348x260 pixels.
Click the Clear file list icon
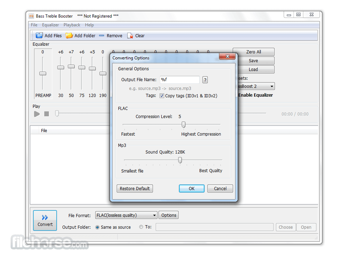point(130,35)
